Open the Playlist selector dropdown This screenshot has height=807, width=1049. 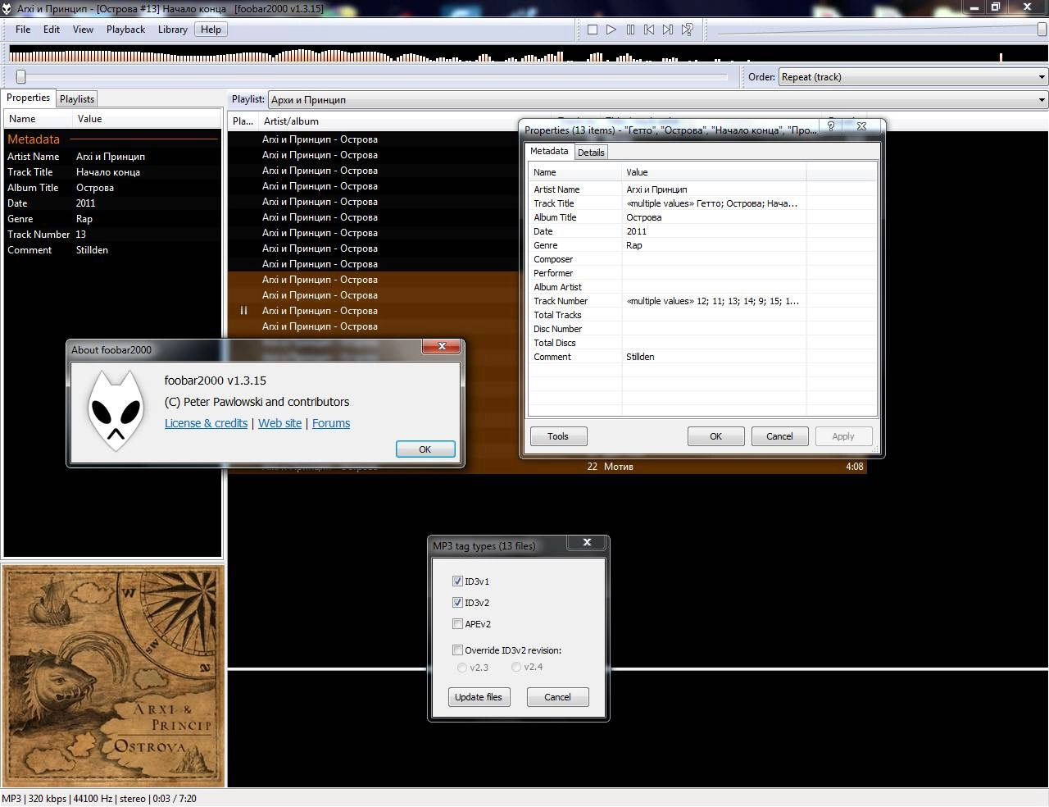658,100
